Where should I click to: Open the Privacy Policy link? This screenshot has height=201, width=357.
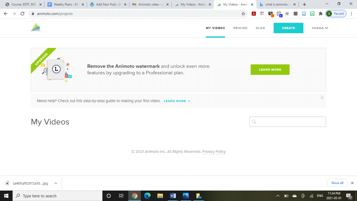(x=214, y=151)
